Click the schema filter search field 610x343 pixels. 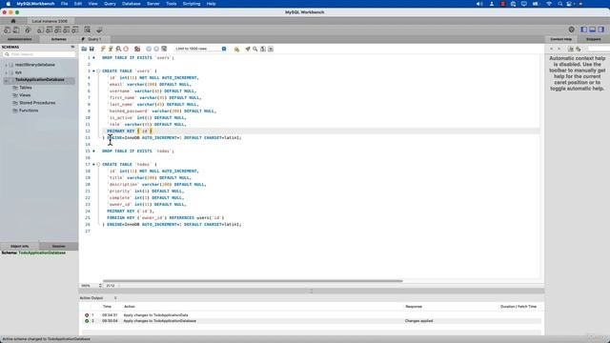[39, 54]
